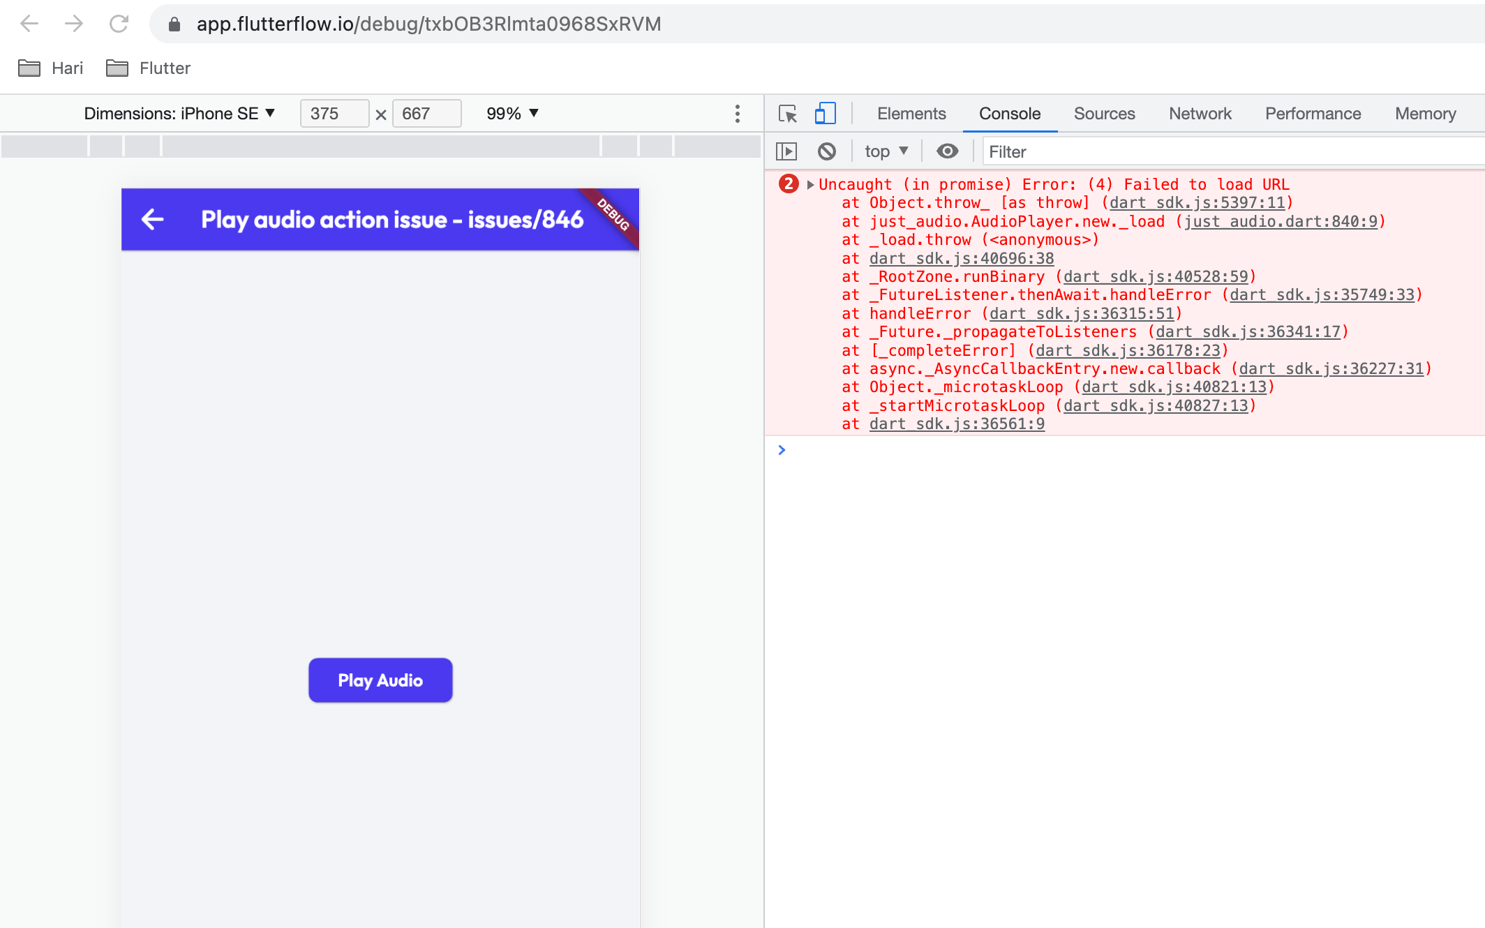Screen dimensions: 1485x928
Task: Open the dart_sdk.js:40696:38 link
Action: pos(962,259)
